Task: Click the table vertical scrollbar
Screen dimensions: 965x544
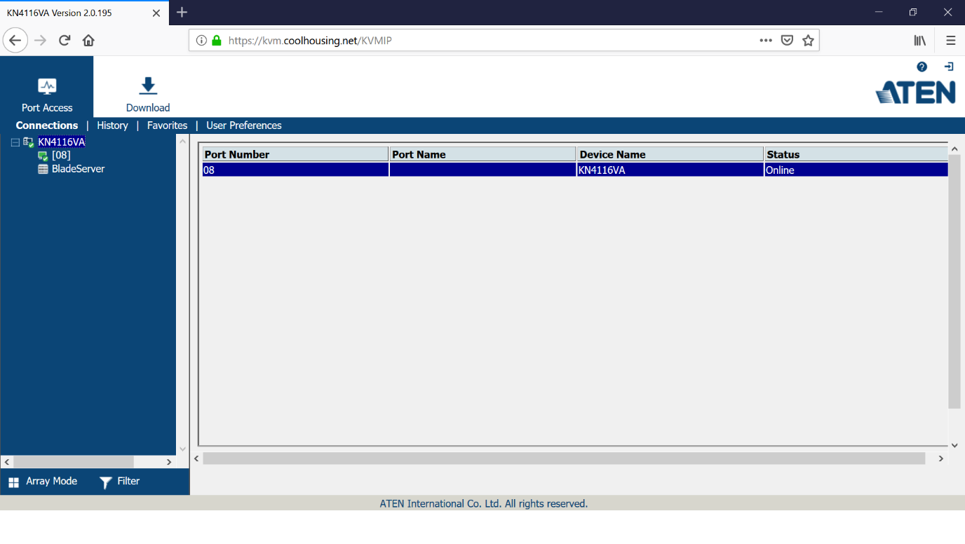Action: click(954, 282)
